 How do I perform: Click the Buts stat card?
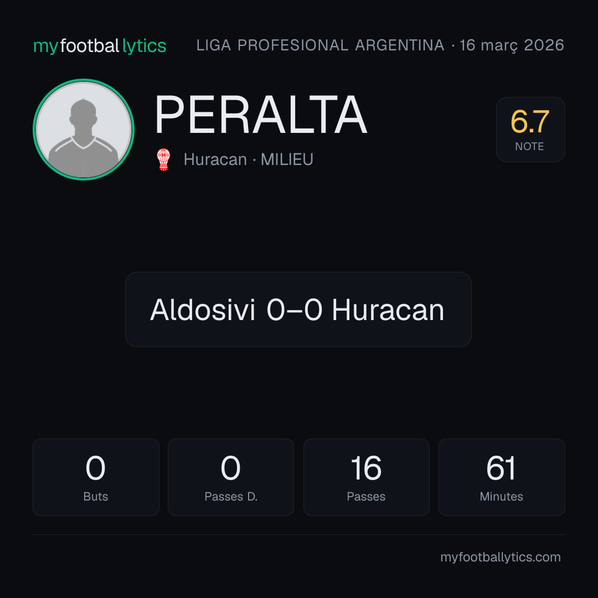tap(96, 477)
